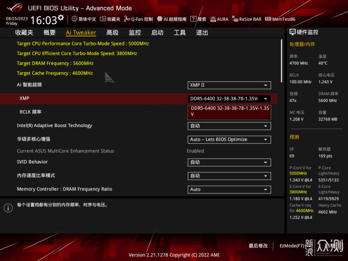Open the 启动 tab
348x261 pixels.
[x=157, y=33]
